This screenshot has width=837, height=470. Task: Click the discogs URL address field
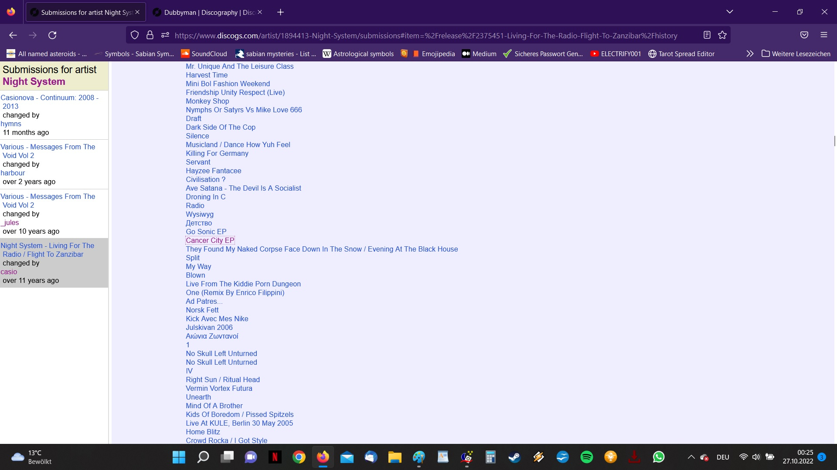pyautogui.click(x=425, y=36)
